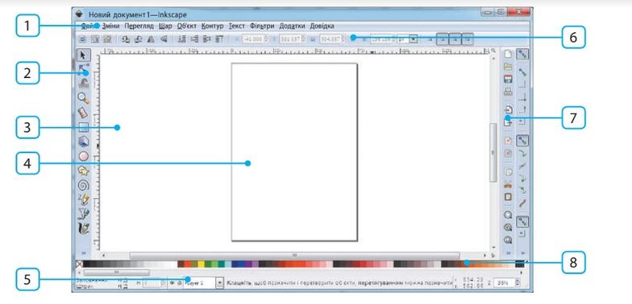This screenshot has height=304, width=632.
Task: Click the New document icon
Action: point(508,55)
